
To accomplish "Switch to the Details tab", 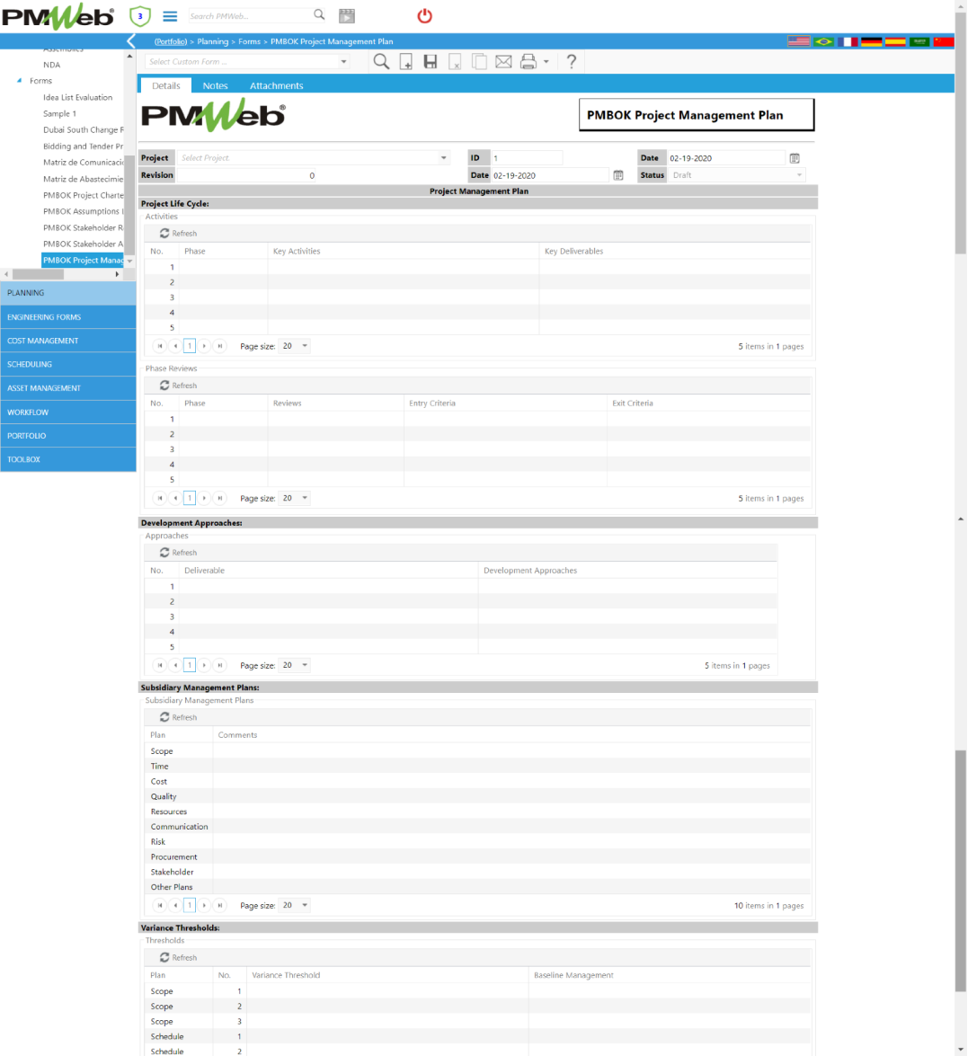I will 165,85.
